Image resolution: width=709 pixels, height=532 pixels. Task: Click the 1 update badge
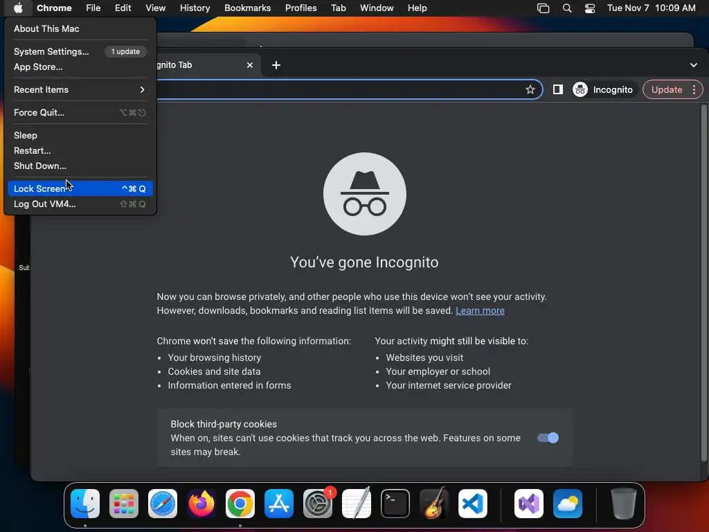pyautogui.click(x=126, y=51)
